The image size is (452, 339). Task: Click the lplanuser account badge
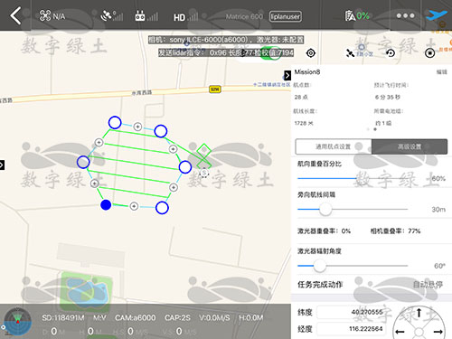point(286,16)
